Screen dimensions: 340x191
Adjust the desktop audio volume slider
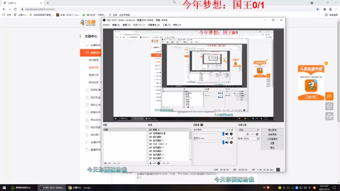pos(223,134)
